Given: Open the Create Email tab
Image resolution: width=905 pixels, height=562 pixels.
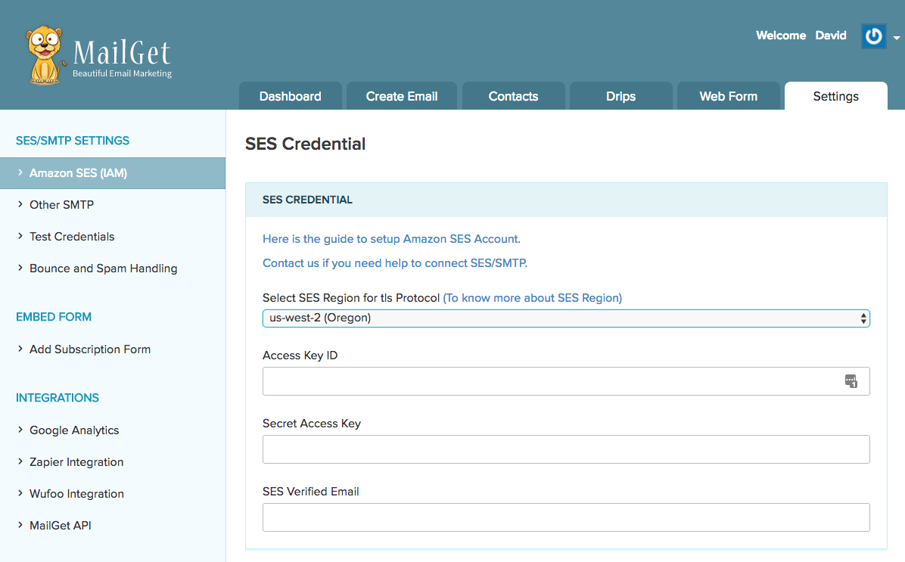Looking at the screenshot, I should pyautogui.click(x=402, y=96).
